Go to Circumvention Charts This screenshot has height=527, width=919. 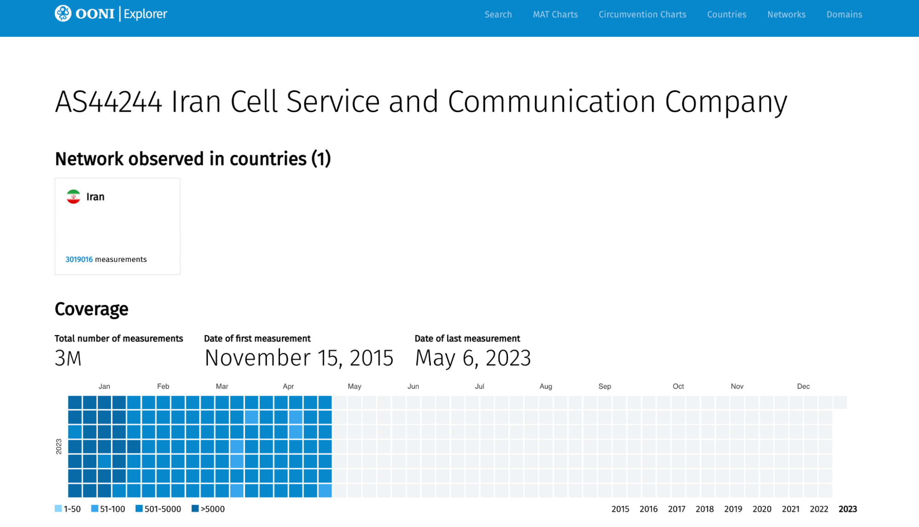click(x=642, y=14)
